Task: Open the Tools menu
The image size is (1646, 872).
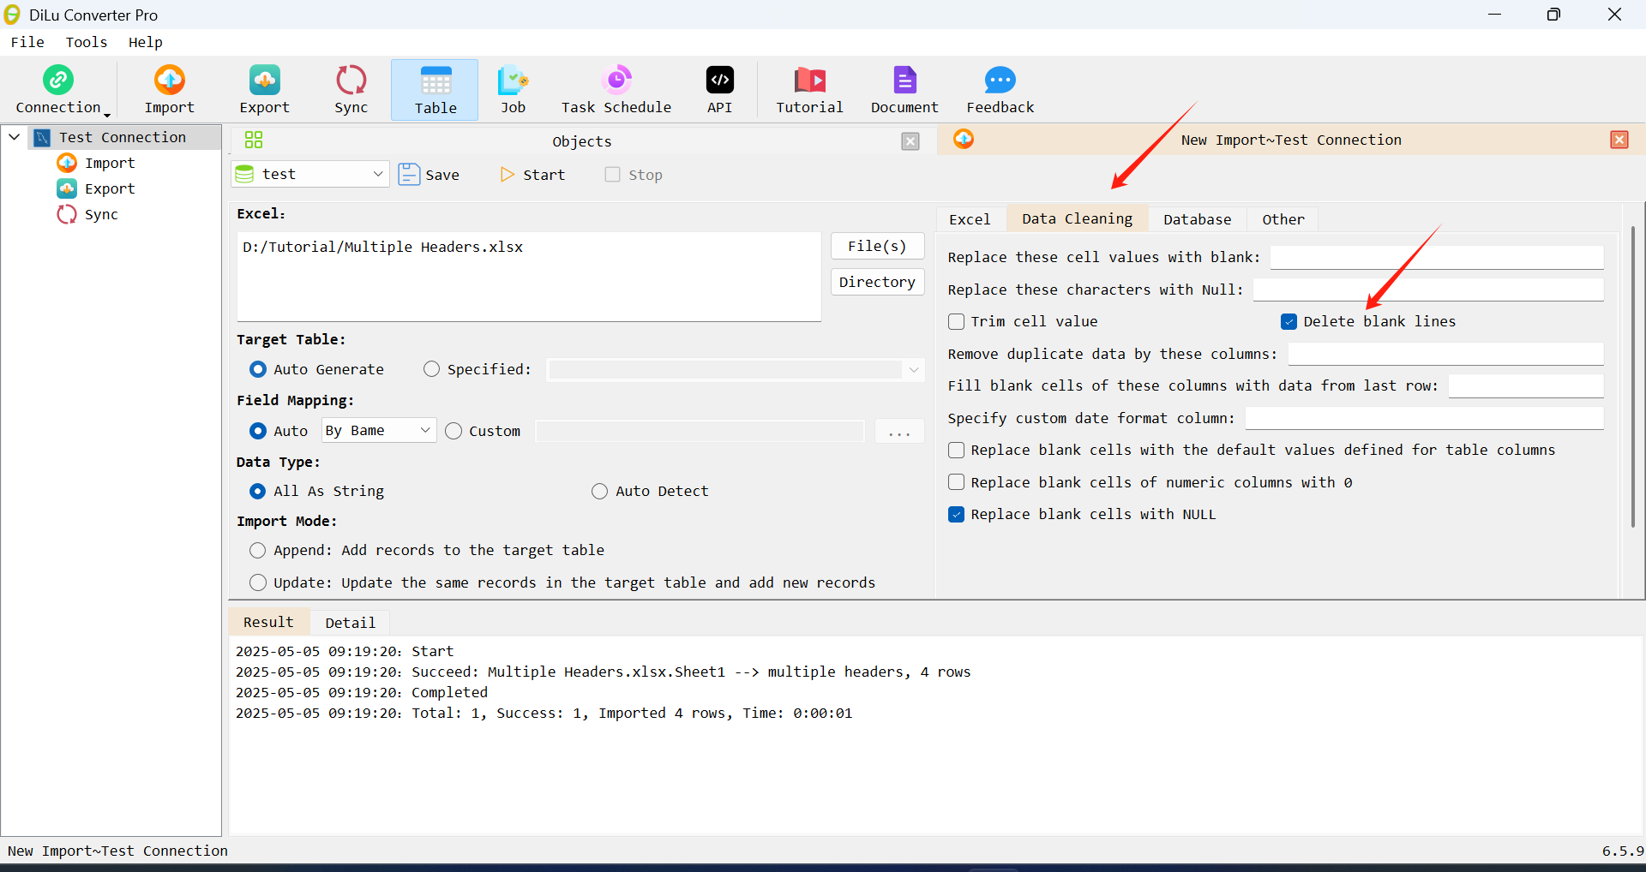Action: click(x=87, y=42)
